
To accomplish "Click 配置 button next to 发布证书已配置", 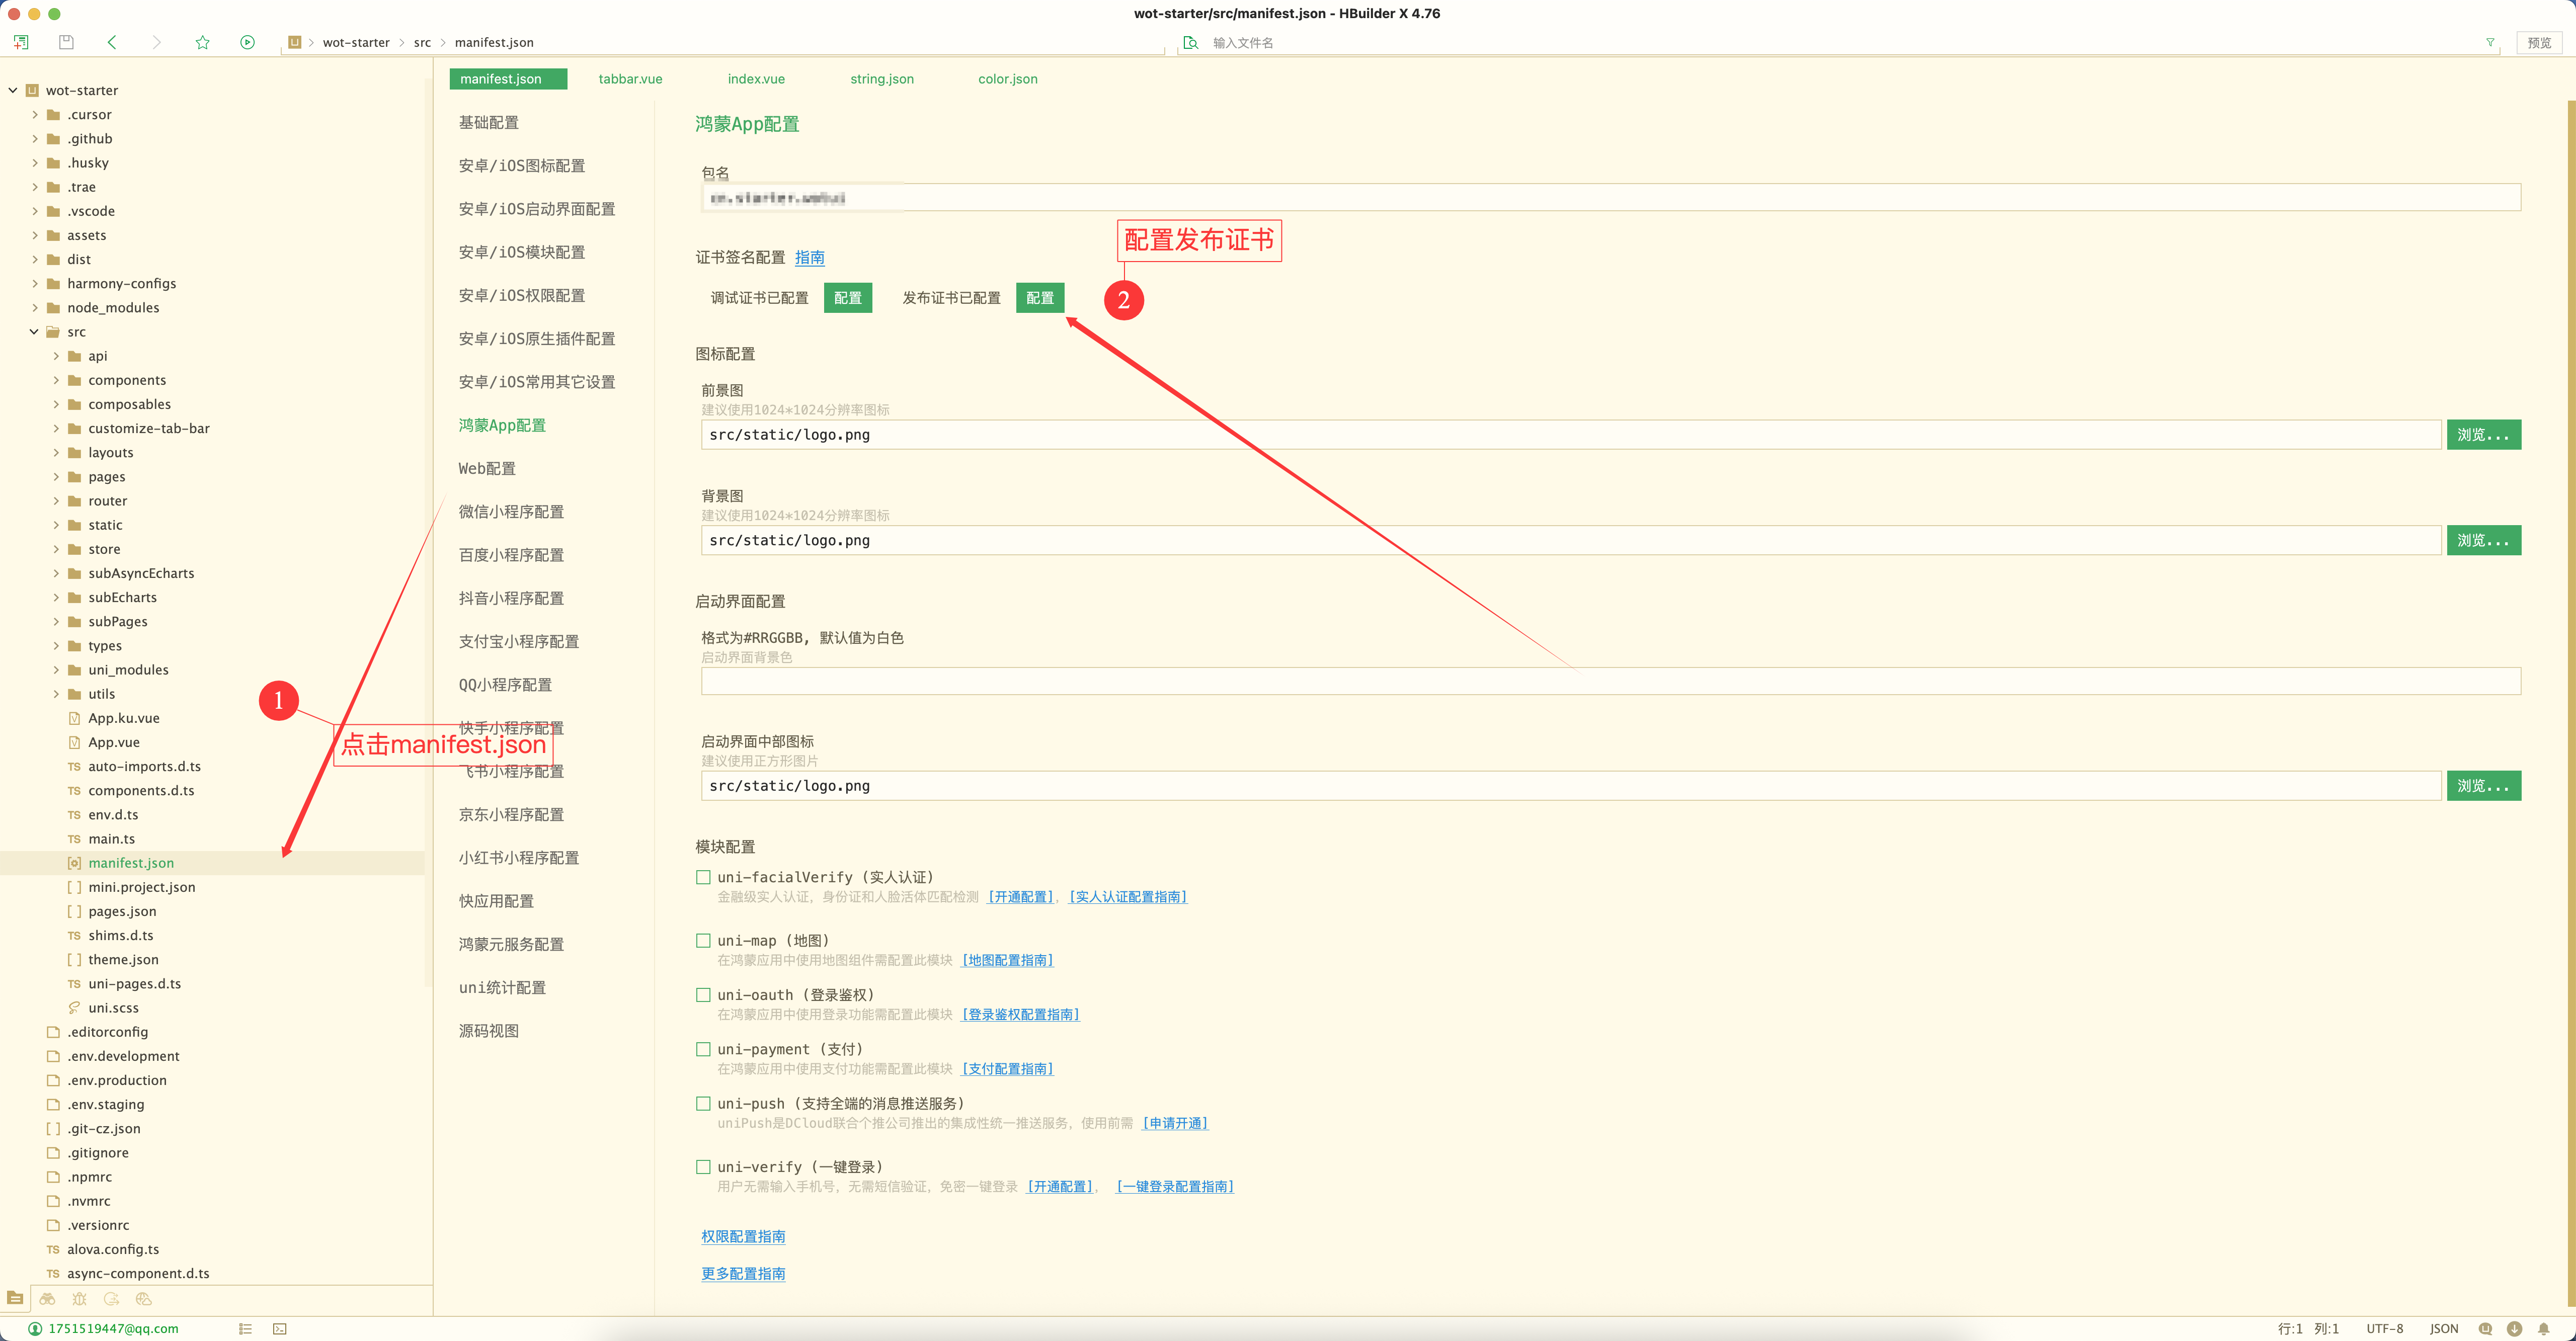I will point(1039,298).
